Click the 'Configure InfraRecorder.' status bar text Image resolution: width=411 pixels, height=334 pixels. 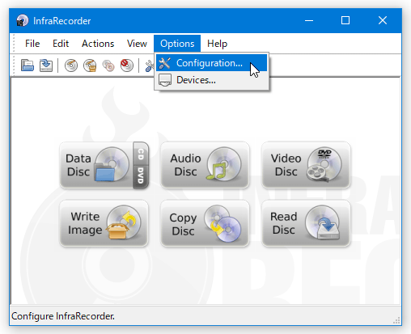click(x=63, y=316)
